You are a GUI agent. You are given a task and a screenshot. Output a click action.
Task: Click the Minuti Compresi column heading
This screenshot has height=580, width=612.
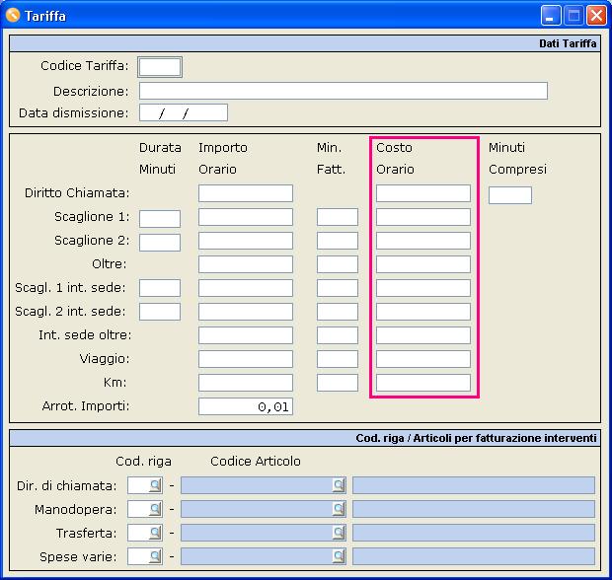(517, 159)
